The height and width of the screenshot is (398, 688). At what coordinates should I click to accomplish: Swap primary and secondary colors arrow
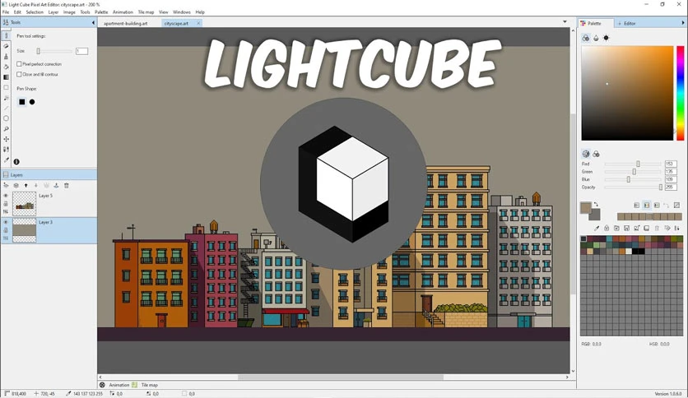596,204
